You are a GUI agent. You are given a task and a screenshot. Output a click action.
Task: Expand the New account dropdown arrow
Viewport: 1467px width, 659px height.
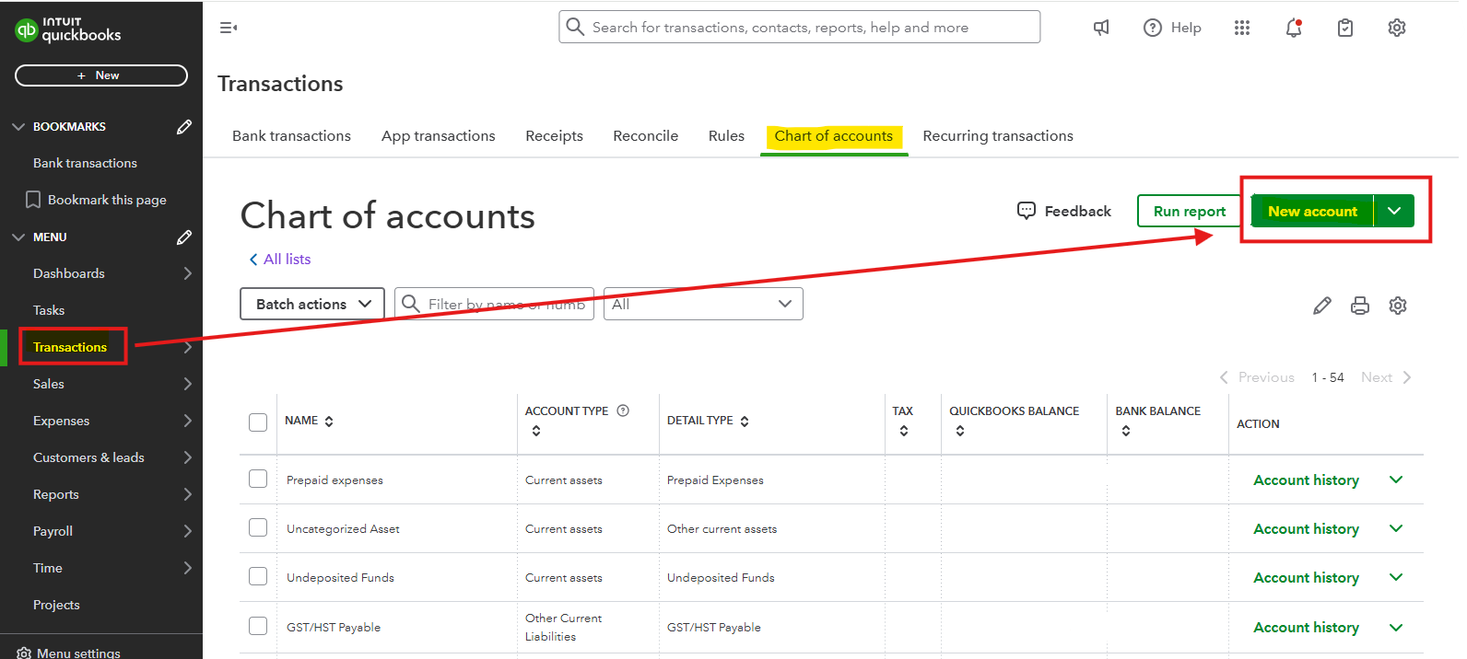coord(1394,211)
